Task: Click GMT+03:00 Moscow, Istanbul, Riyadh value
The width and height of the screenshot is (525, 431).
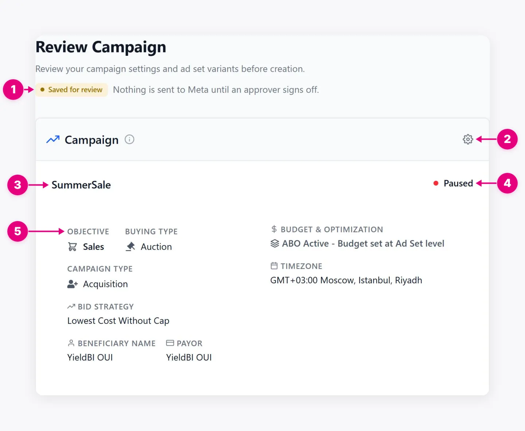Action: [x=346, y=280]
